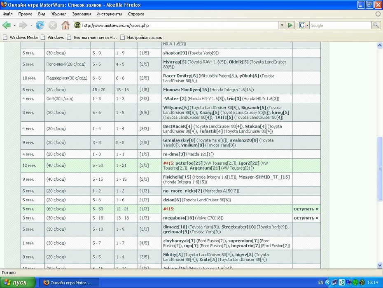The image size is (383, 288).
Task: Click вступить link in the megaboss row
Action: [306, 218]
